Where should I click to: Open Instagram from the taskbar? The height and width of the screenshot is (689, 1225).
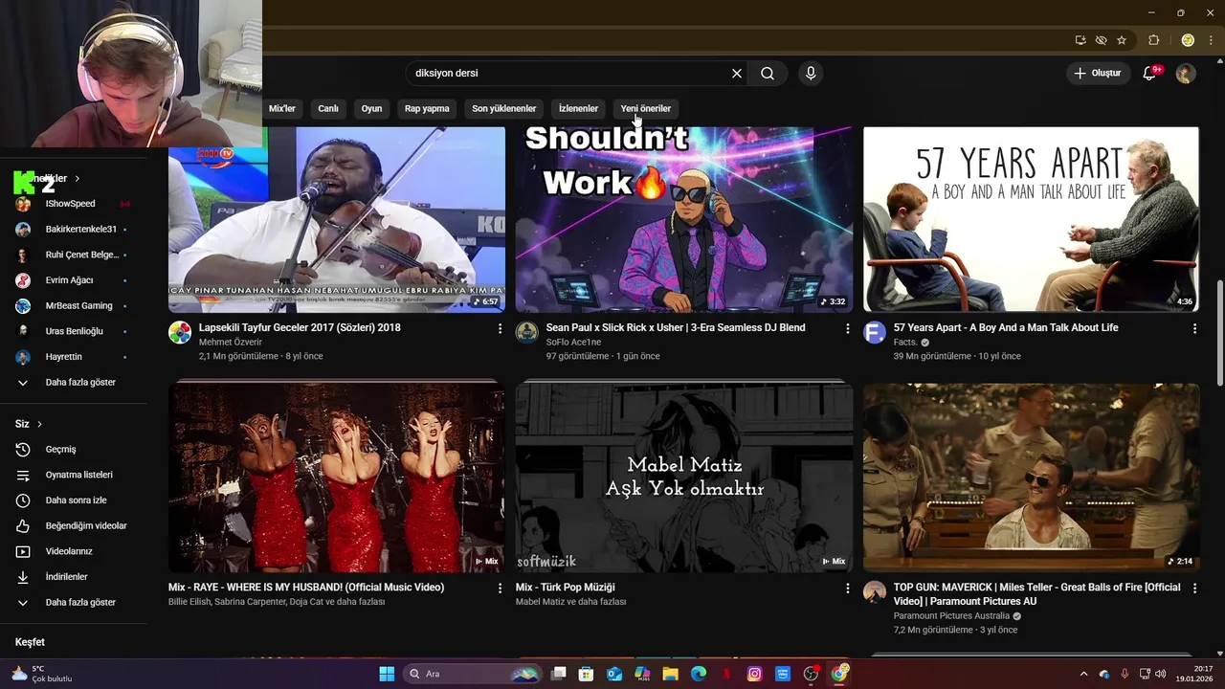pos(754,674)
